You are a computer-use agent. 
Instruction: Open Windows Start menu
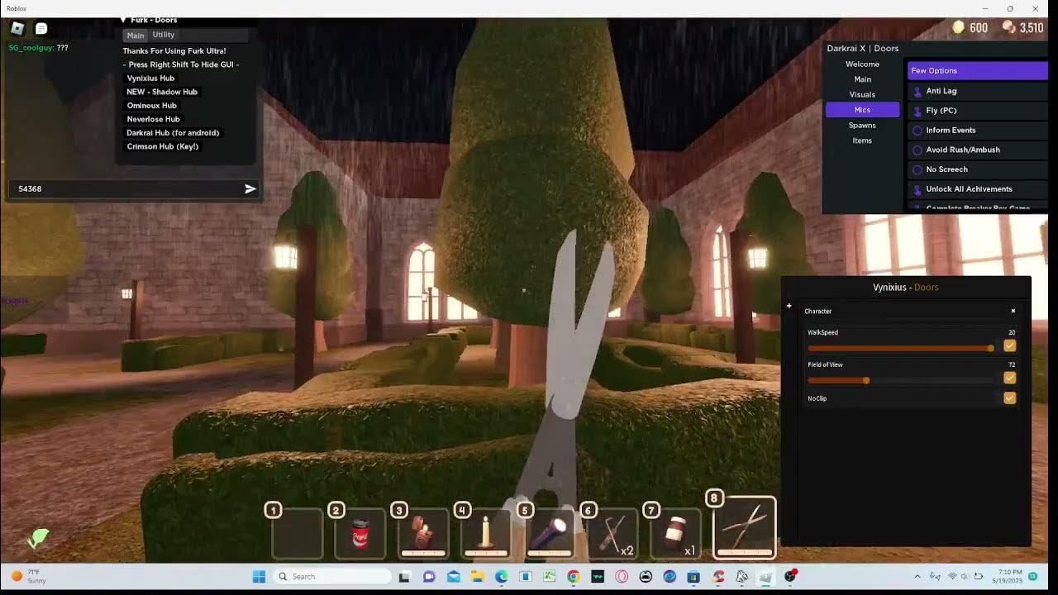click(x=259, y=576)
